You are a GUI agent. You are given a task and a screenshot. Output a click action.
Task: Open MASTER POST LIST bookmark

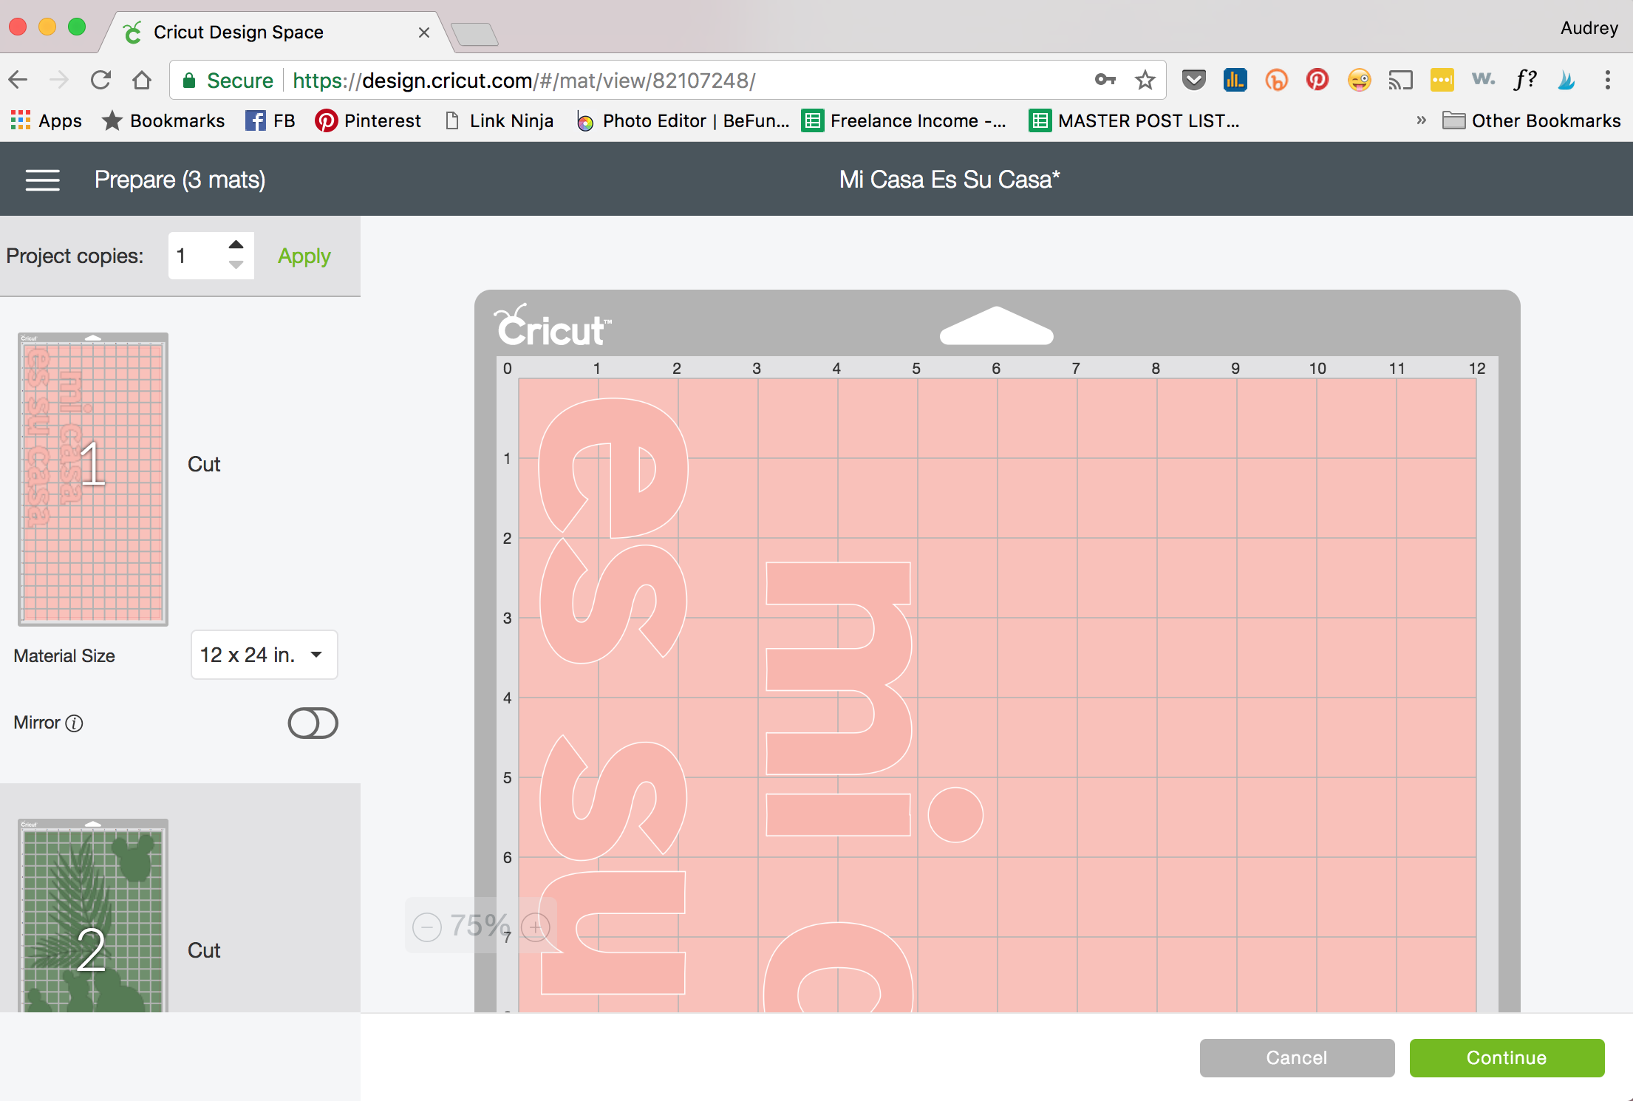1135,120
